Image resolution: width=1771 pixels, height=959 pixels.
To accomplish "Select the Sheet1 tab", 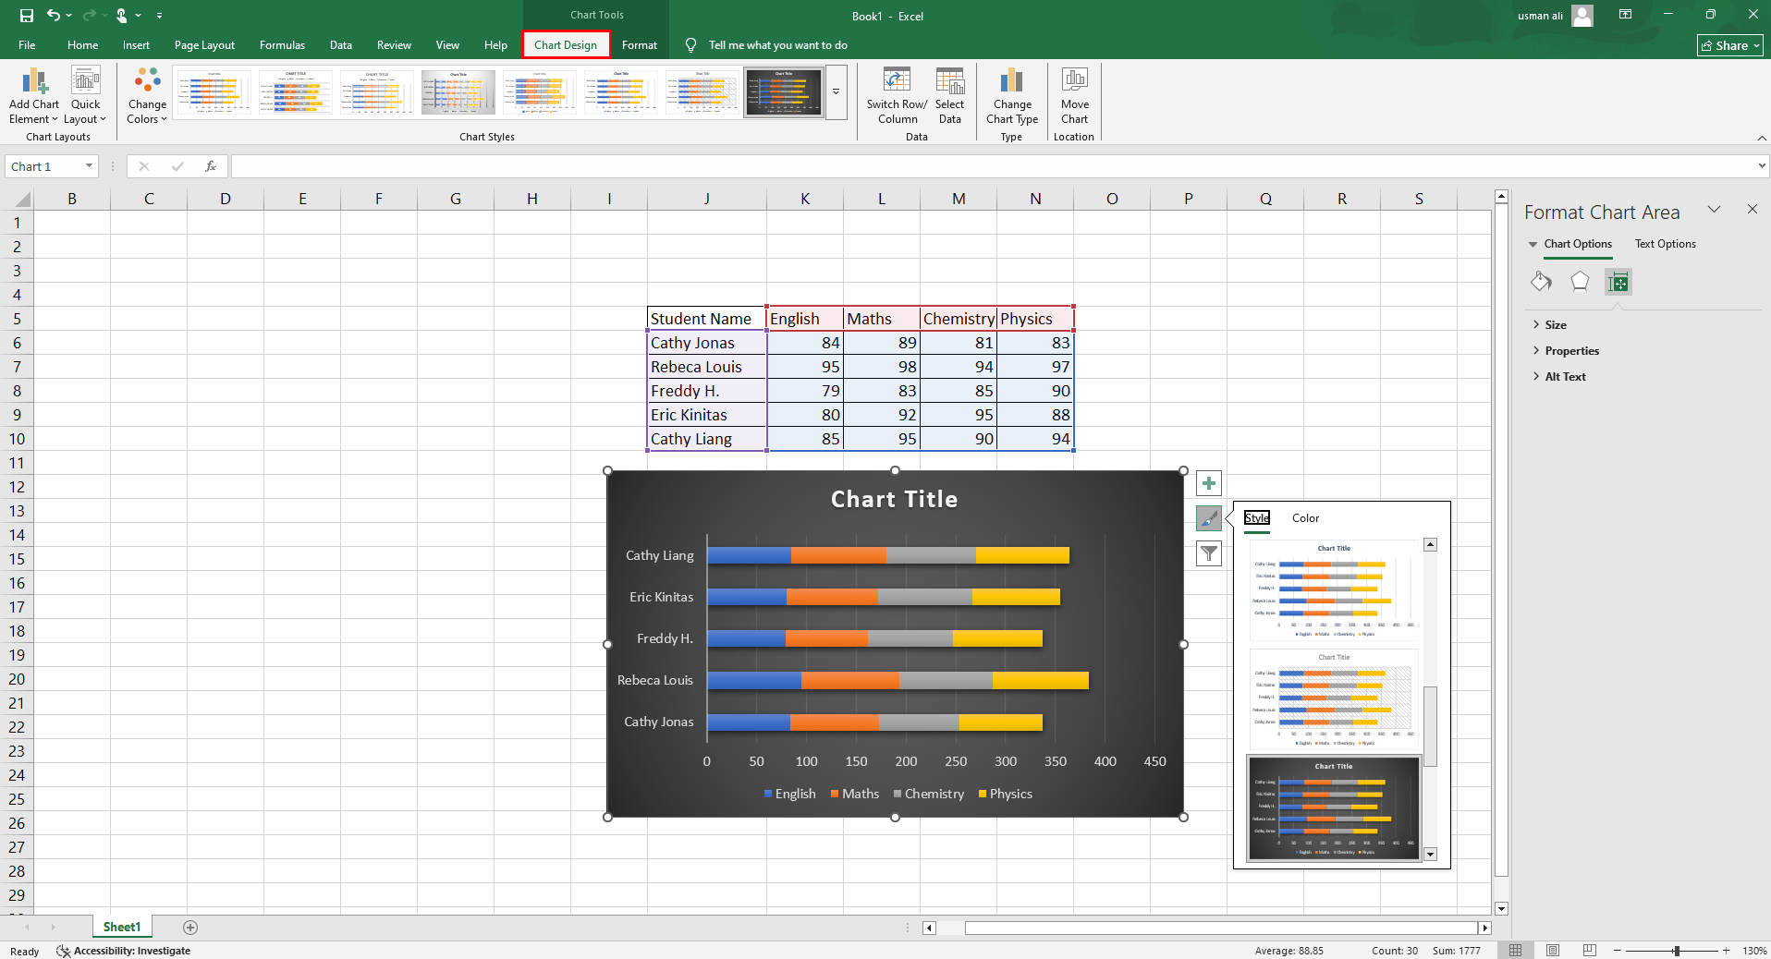I will pyautogui.click(x=122, y=927).
